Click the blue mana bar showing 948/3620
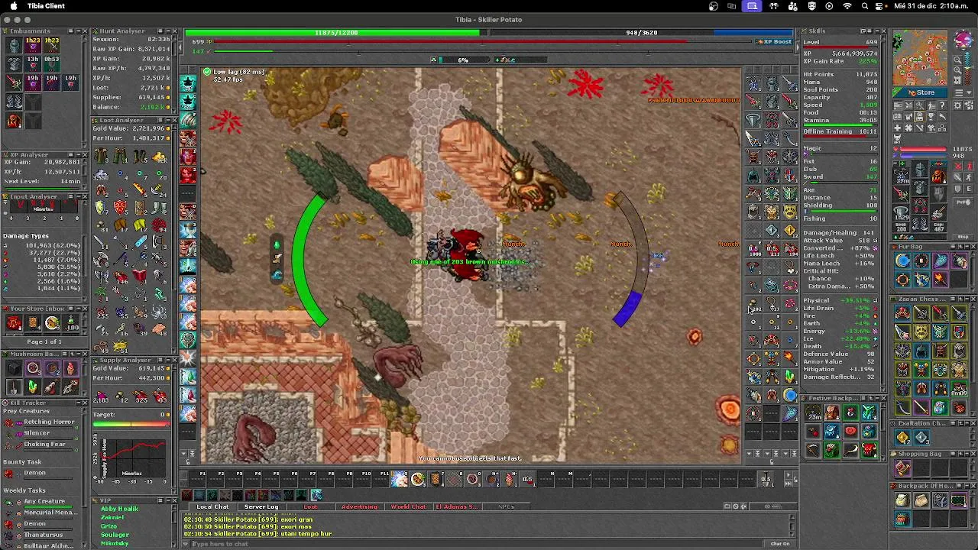This screenshot has height=550, width=978. click(642, 33)
